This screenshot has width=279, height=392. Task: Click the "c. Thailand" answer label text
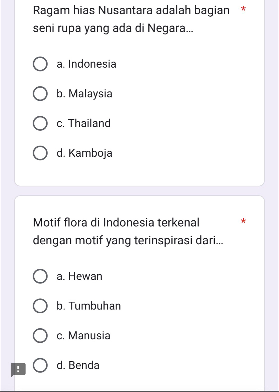[x=83, y=123]
